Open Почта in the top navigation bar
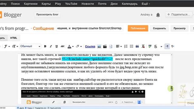194x109 pixels. point(102,4)
